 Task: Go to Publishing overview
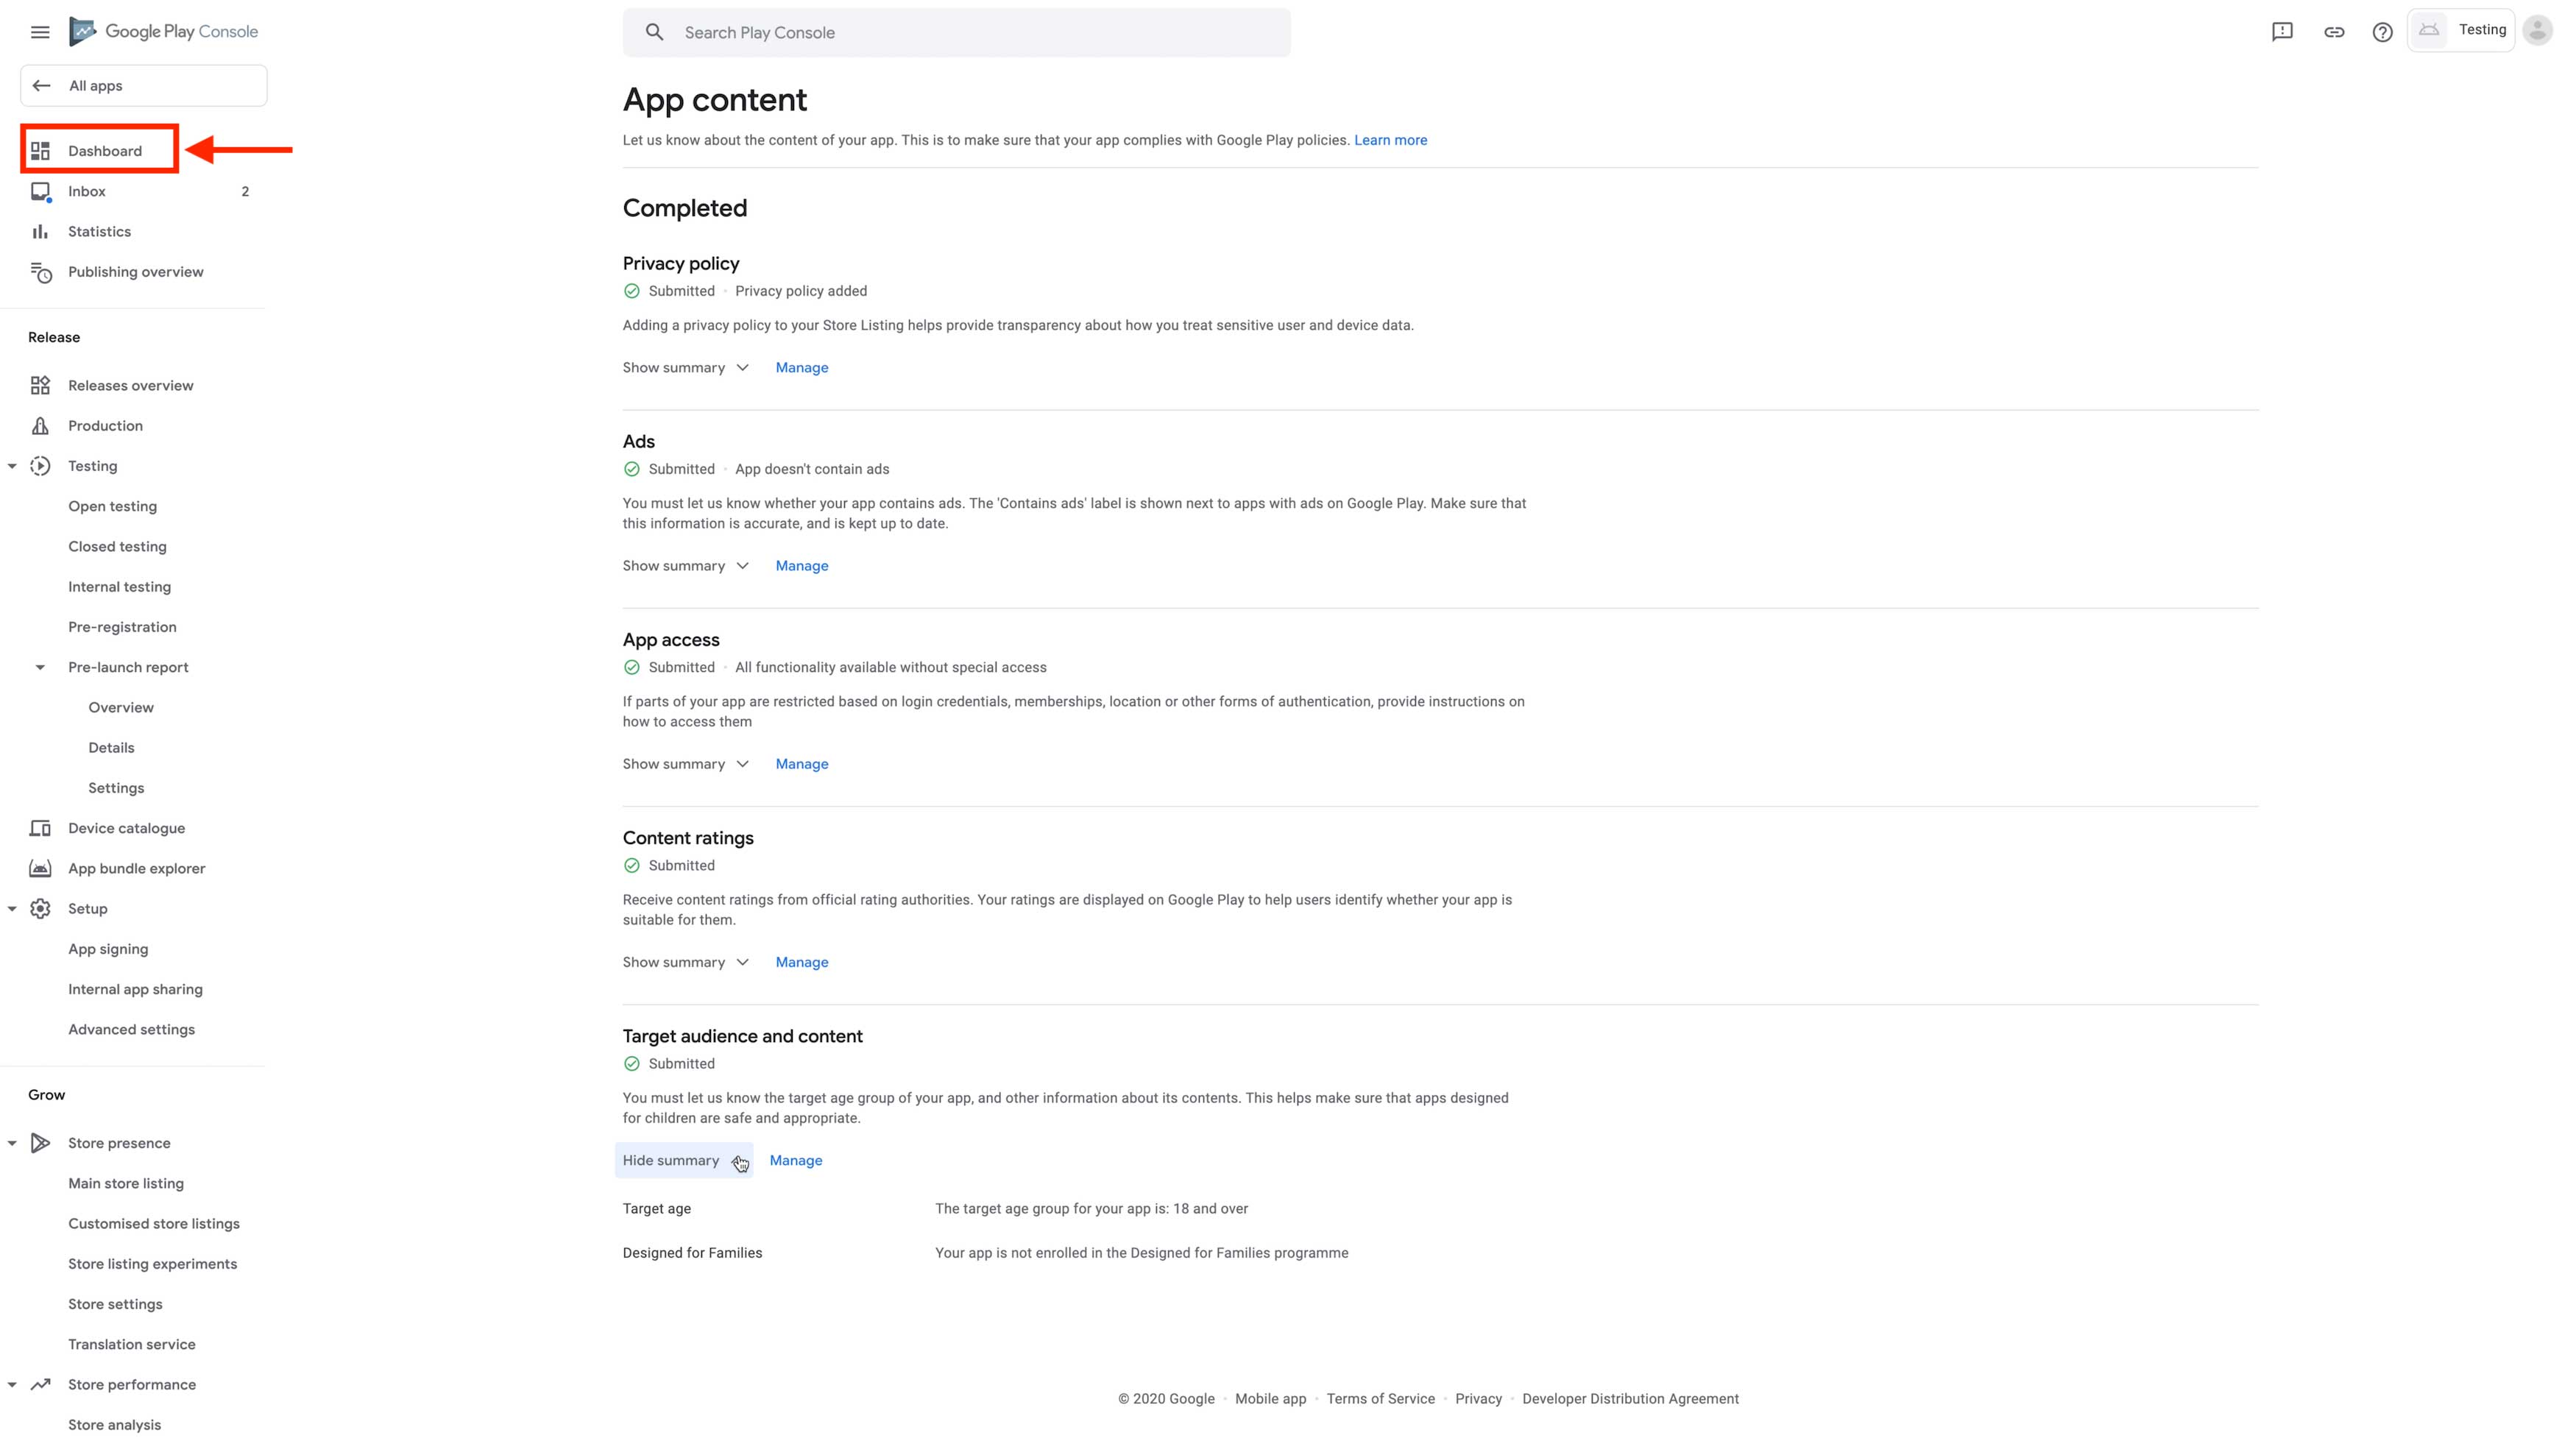(x=135, y=272)
